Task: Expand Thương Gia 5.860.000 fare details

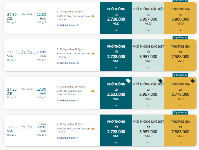Action: pos(180,30)
